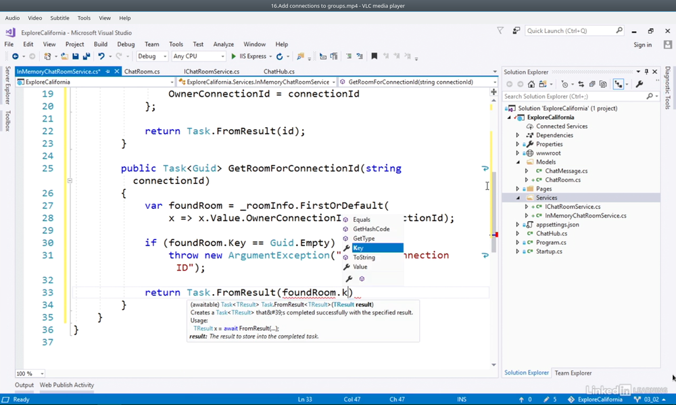Toggle the properties-only filter at the IntelliSense list bottom
Screen dimensions: 676x405
click(x=349, y=279)
